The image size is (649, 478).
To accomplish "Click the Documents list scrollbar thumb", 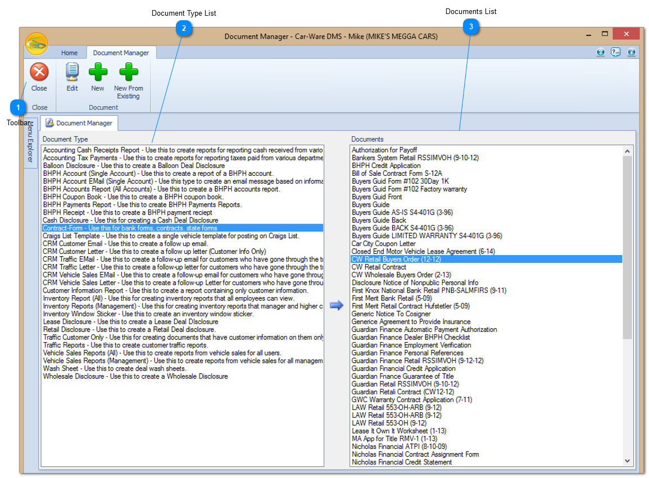I will click(627, 248).
